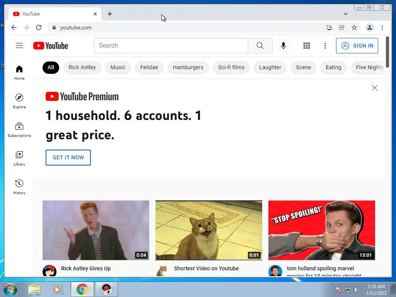Select the Sci-fi films chip

click(231, 67)
